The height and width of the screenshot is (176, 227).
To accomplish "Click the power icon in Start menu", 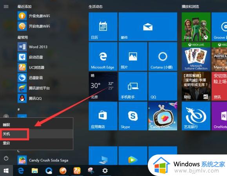I will (6, 158).
